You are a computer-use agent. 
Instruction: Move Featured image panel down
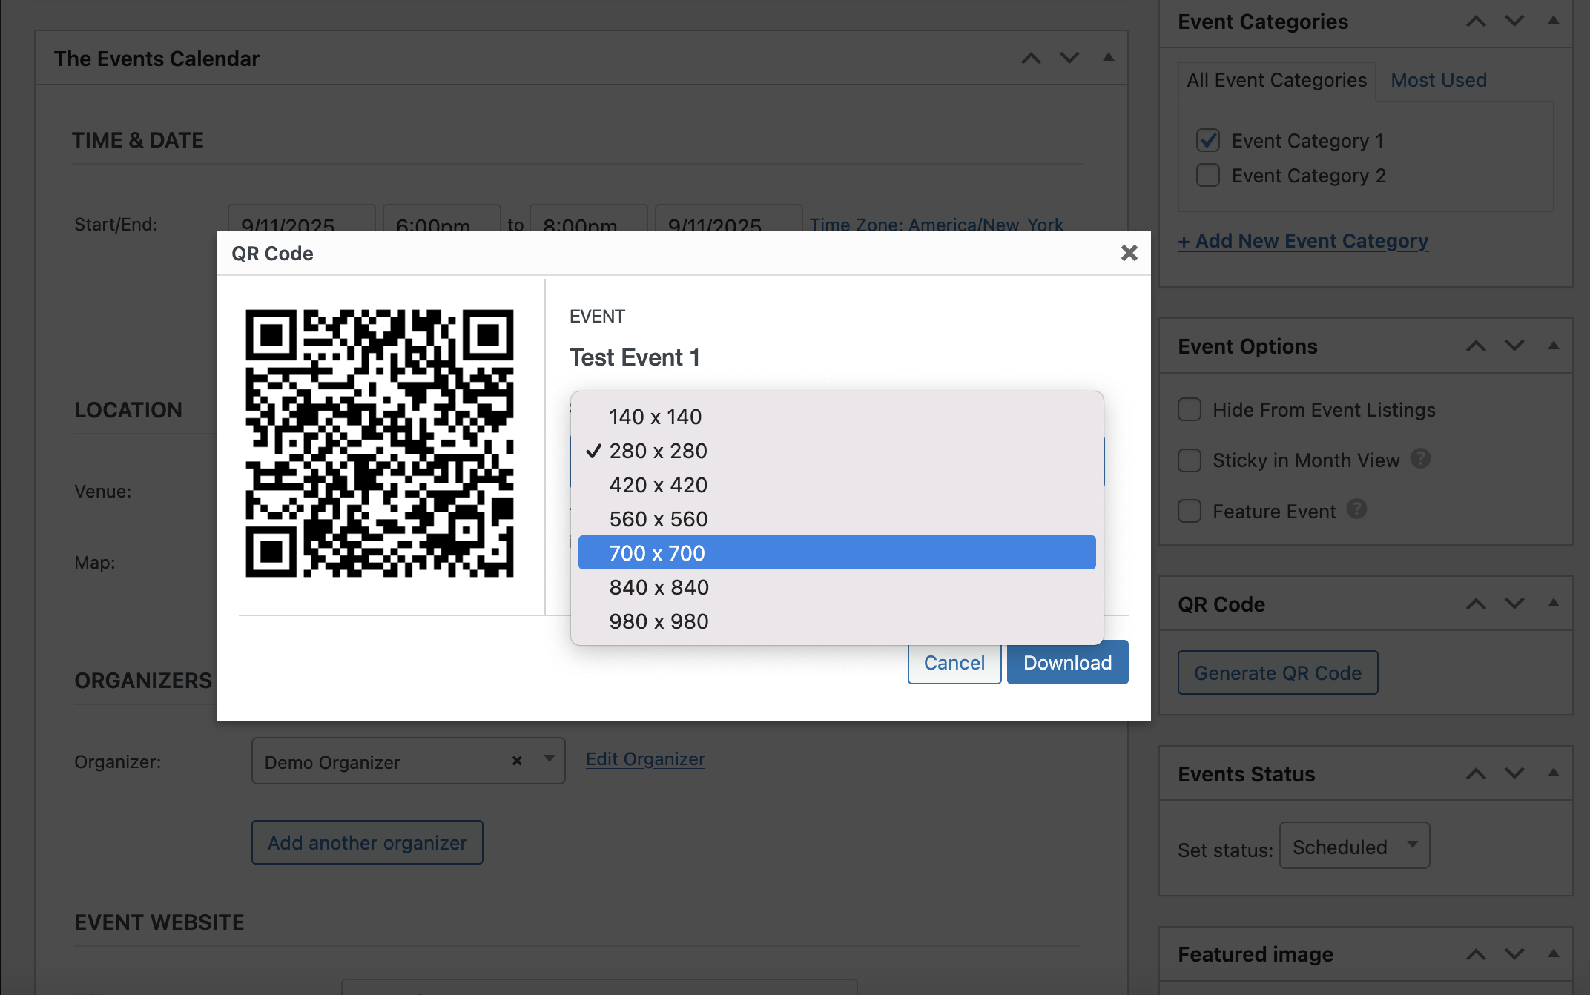coord(1514,954)
